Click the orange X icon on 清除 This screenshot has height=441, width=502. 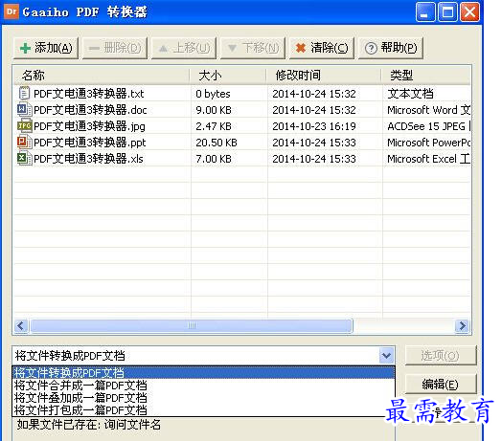(x=301, y=48)
